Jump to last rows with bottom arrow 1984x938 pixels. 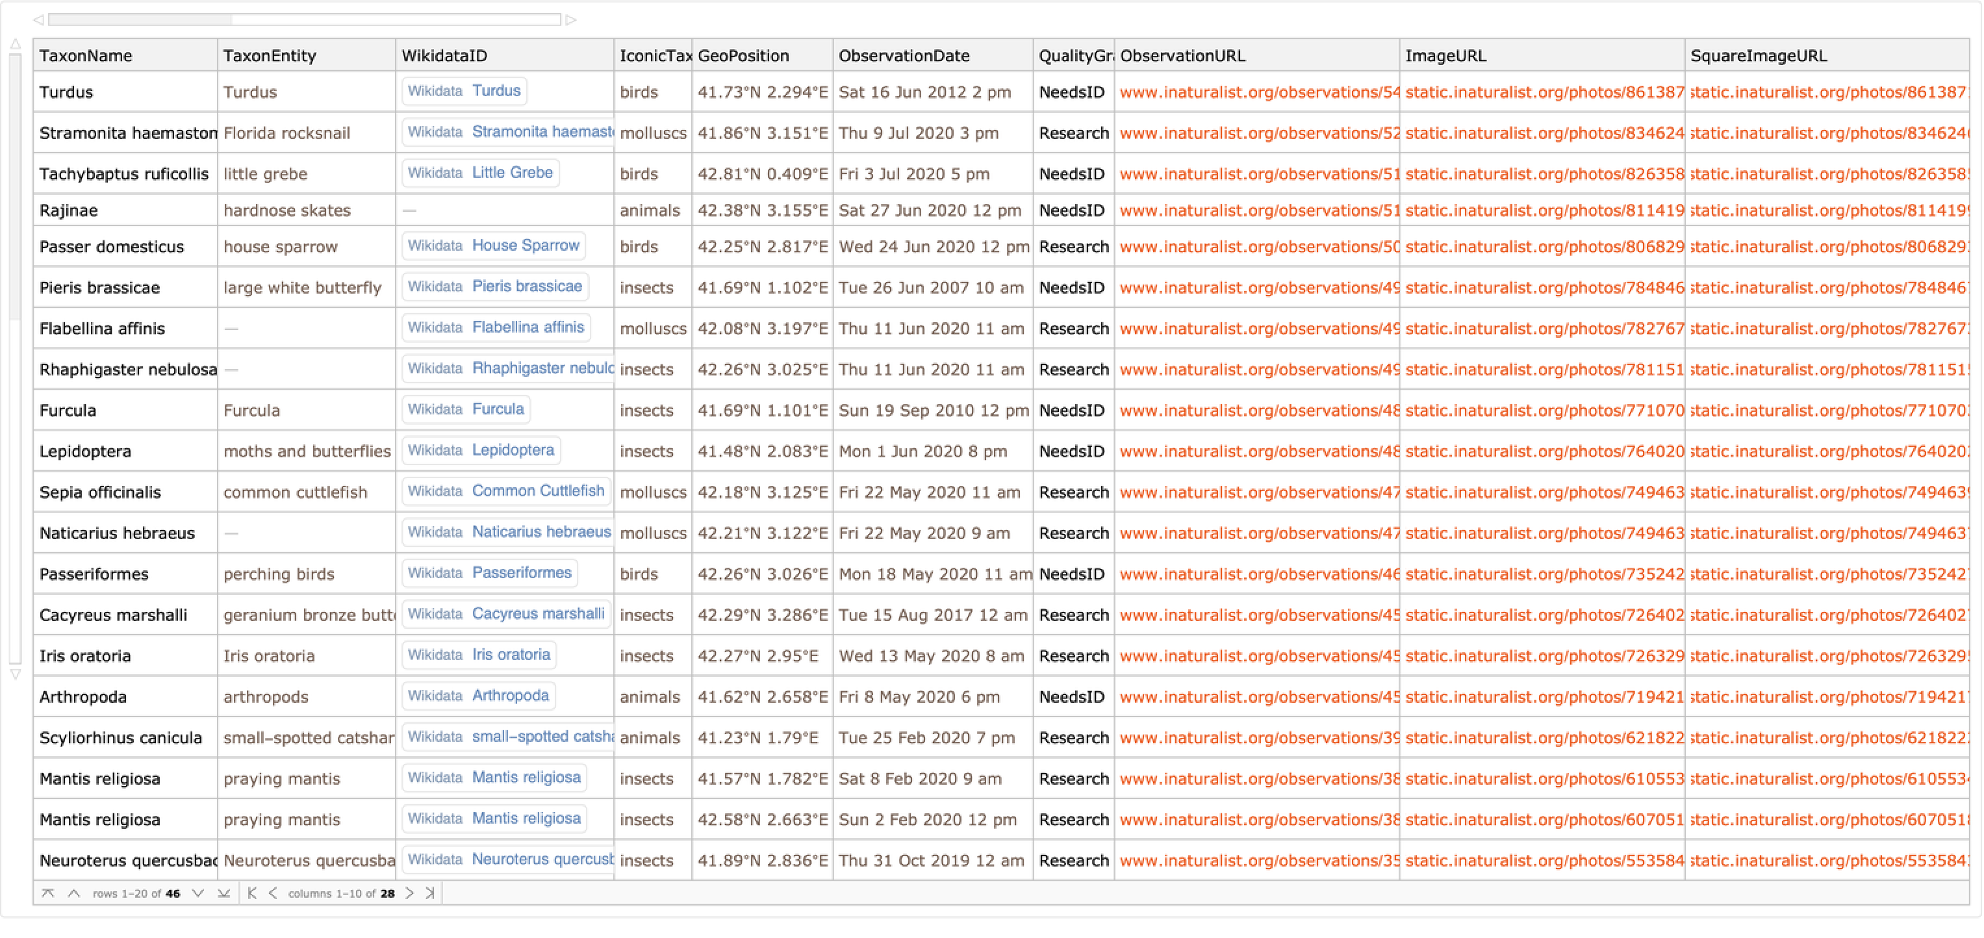[x=223, y=893]
